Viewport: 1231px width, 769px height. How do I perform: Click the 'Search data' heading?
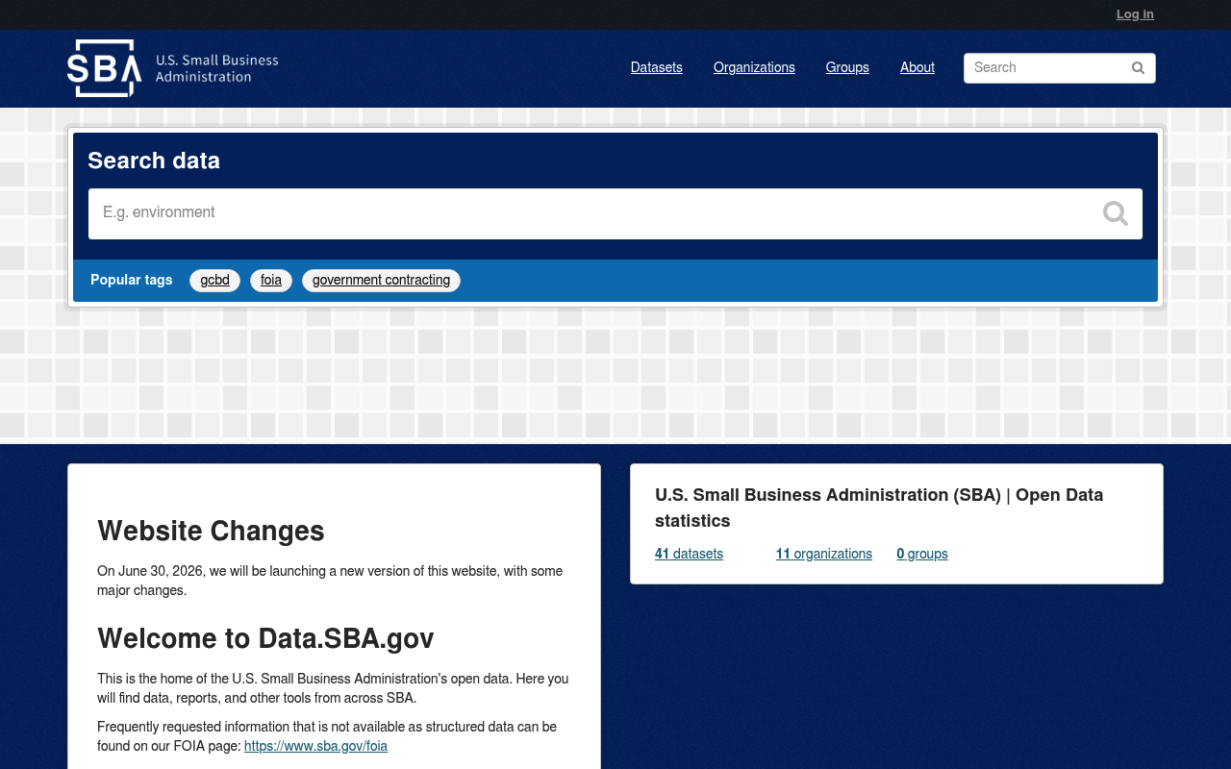[154, 161]
